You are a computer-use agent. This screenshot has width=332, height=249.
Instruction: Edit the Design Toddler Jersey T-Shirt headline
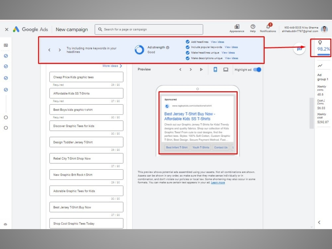(86, 142)
